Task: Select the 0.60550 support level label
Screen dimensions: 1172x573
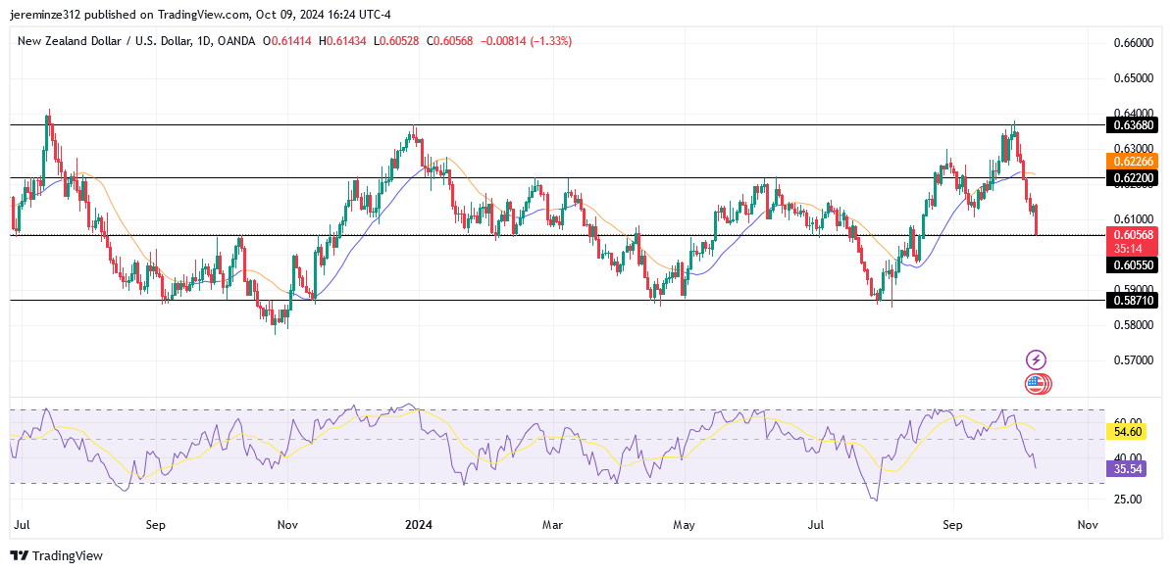Action: coord(1132,264)
